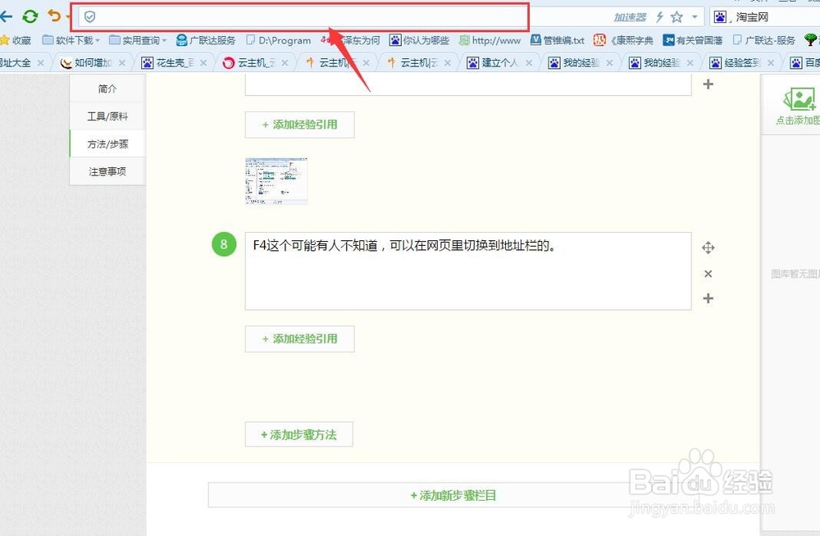The width and height of the screenshot is (820, 536).
Task: Click the shield icon inside the address bar
Action: (x=90, y=16)
